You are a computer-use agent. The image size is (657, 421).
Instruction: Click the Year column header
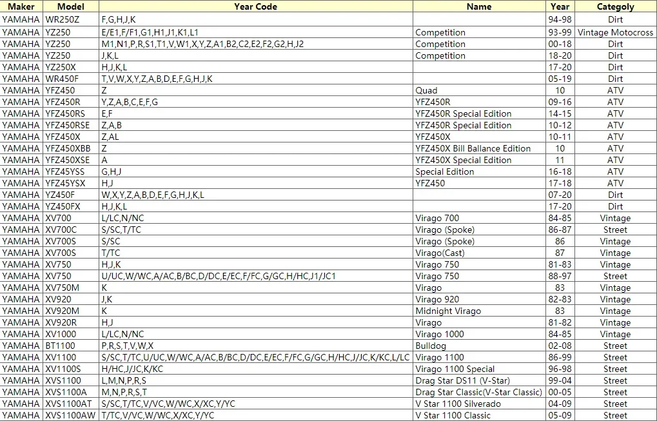click(560, 6)
